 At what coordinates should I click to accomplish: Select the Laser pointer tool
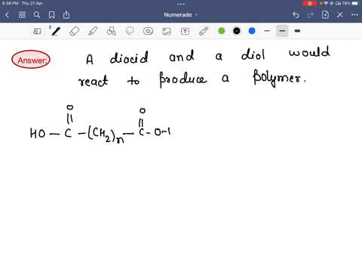[x=204, y=31]
